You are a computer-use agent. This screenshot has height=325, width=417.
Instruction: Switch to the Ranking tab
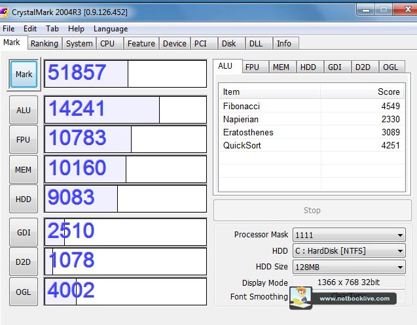45,43
